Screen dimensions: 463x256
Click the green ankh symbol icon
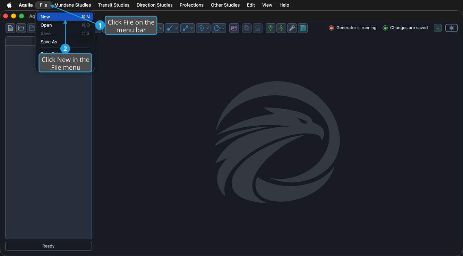[281, 28]
